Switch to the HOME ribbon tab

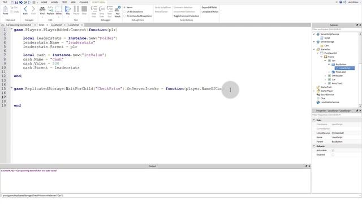[x=44, y=2]
